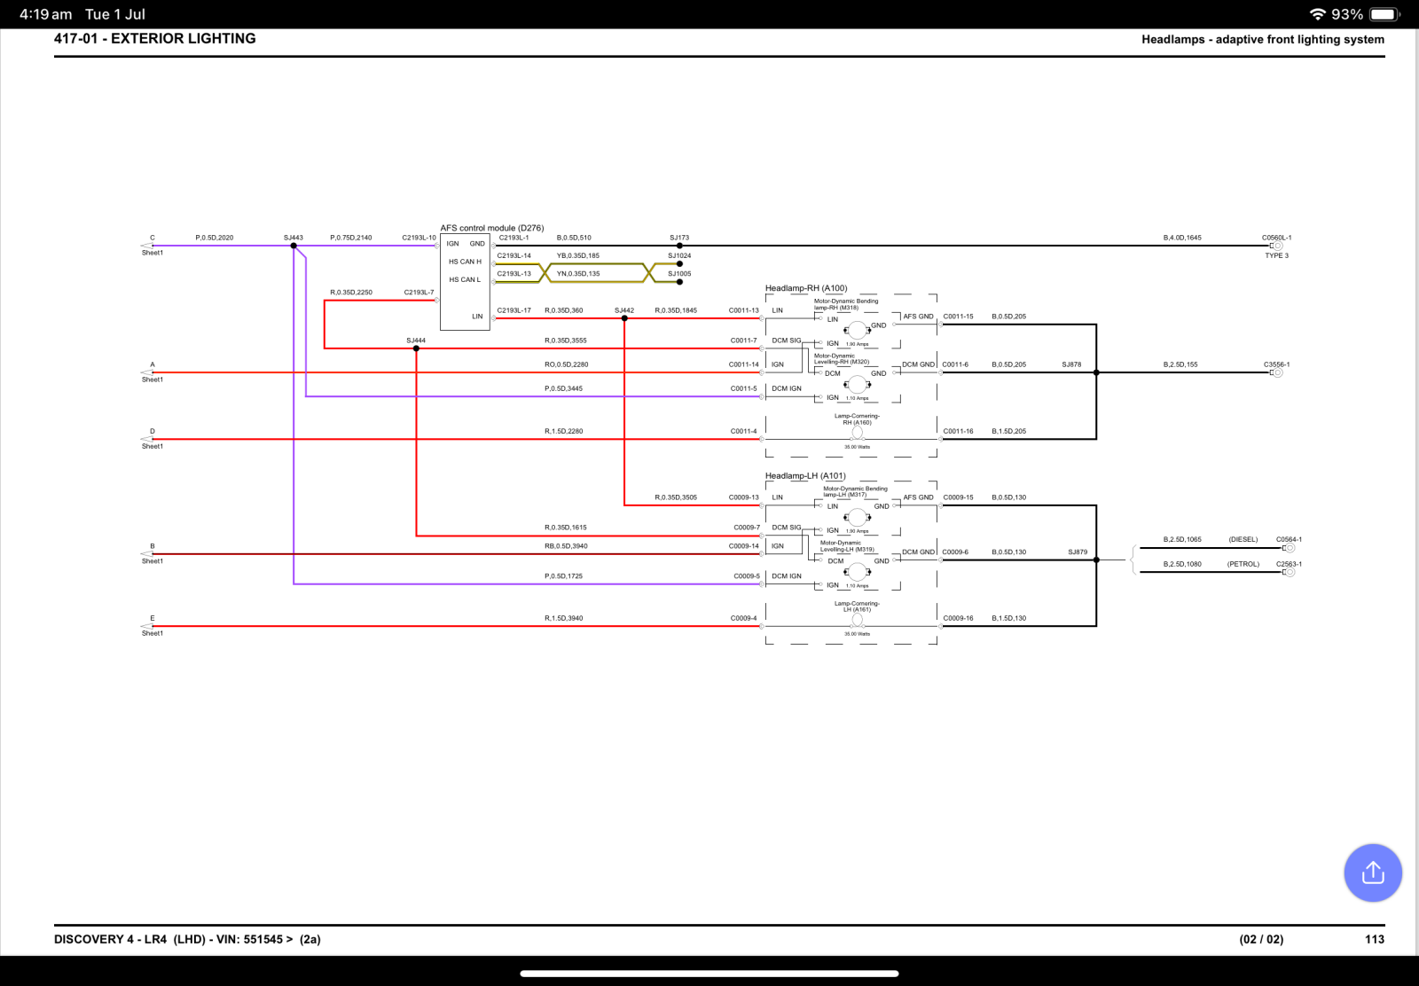Tap wire label 'YB,0.35D,185'
Viewport: 1419px width, 986px height.
tap(578, 255)
